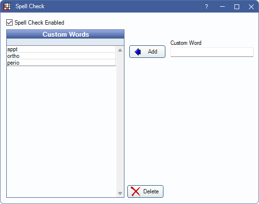Click the Delete button label
The image size is (259, 204).
point(151,191)
